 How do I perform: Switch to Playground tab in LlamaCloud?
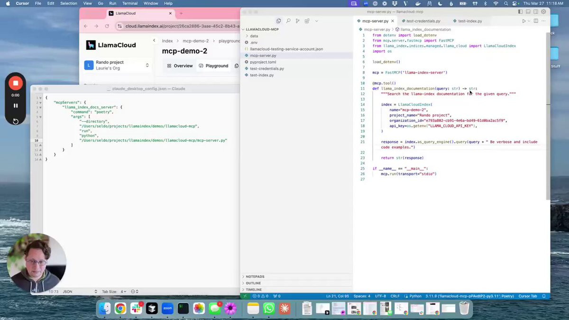(213, 66)
